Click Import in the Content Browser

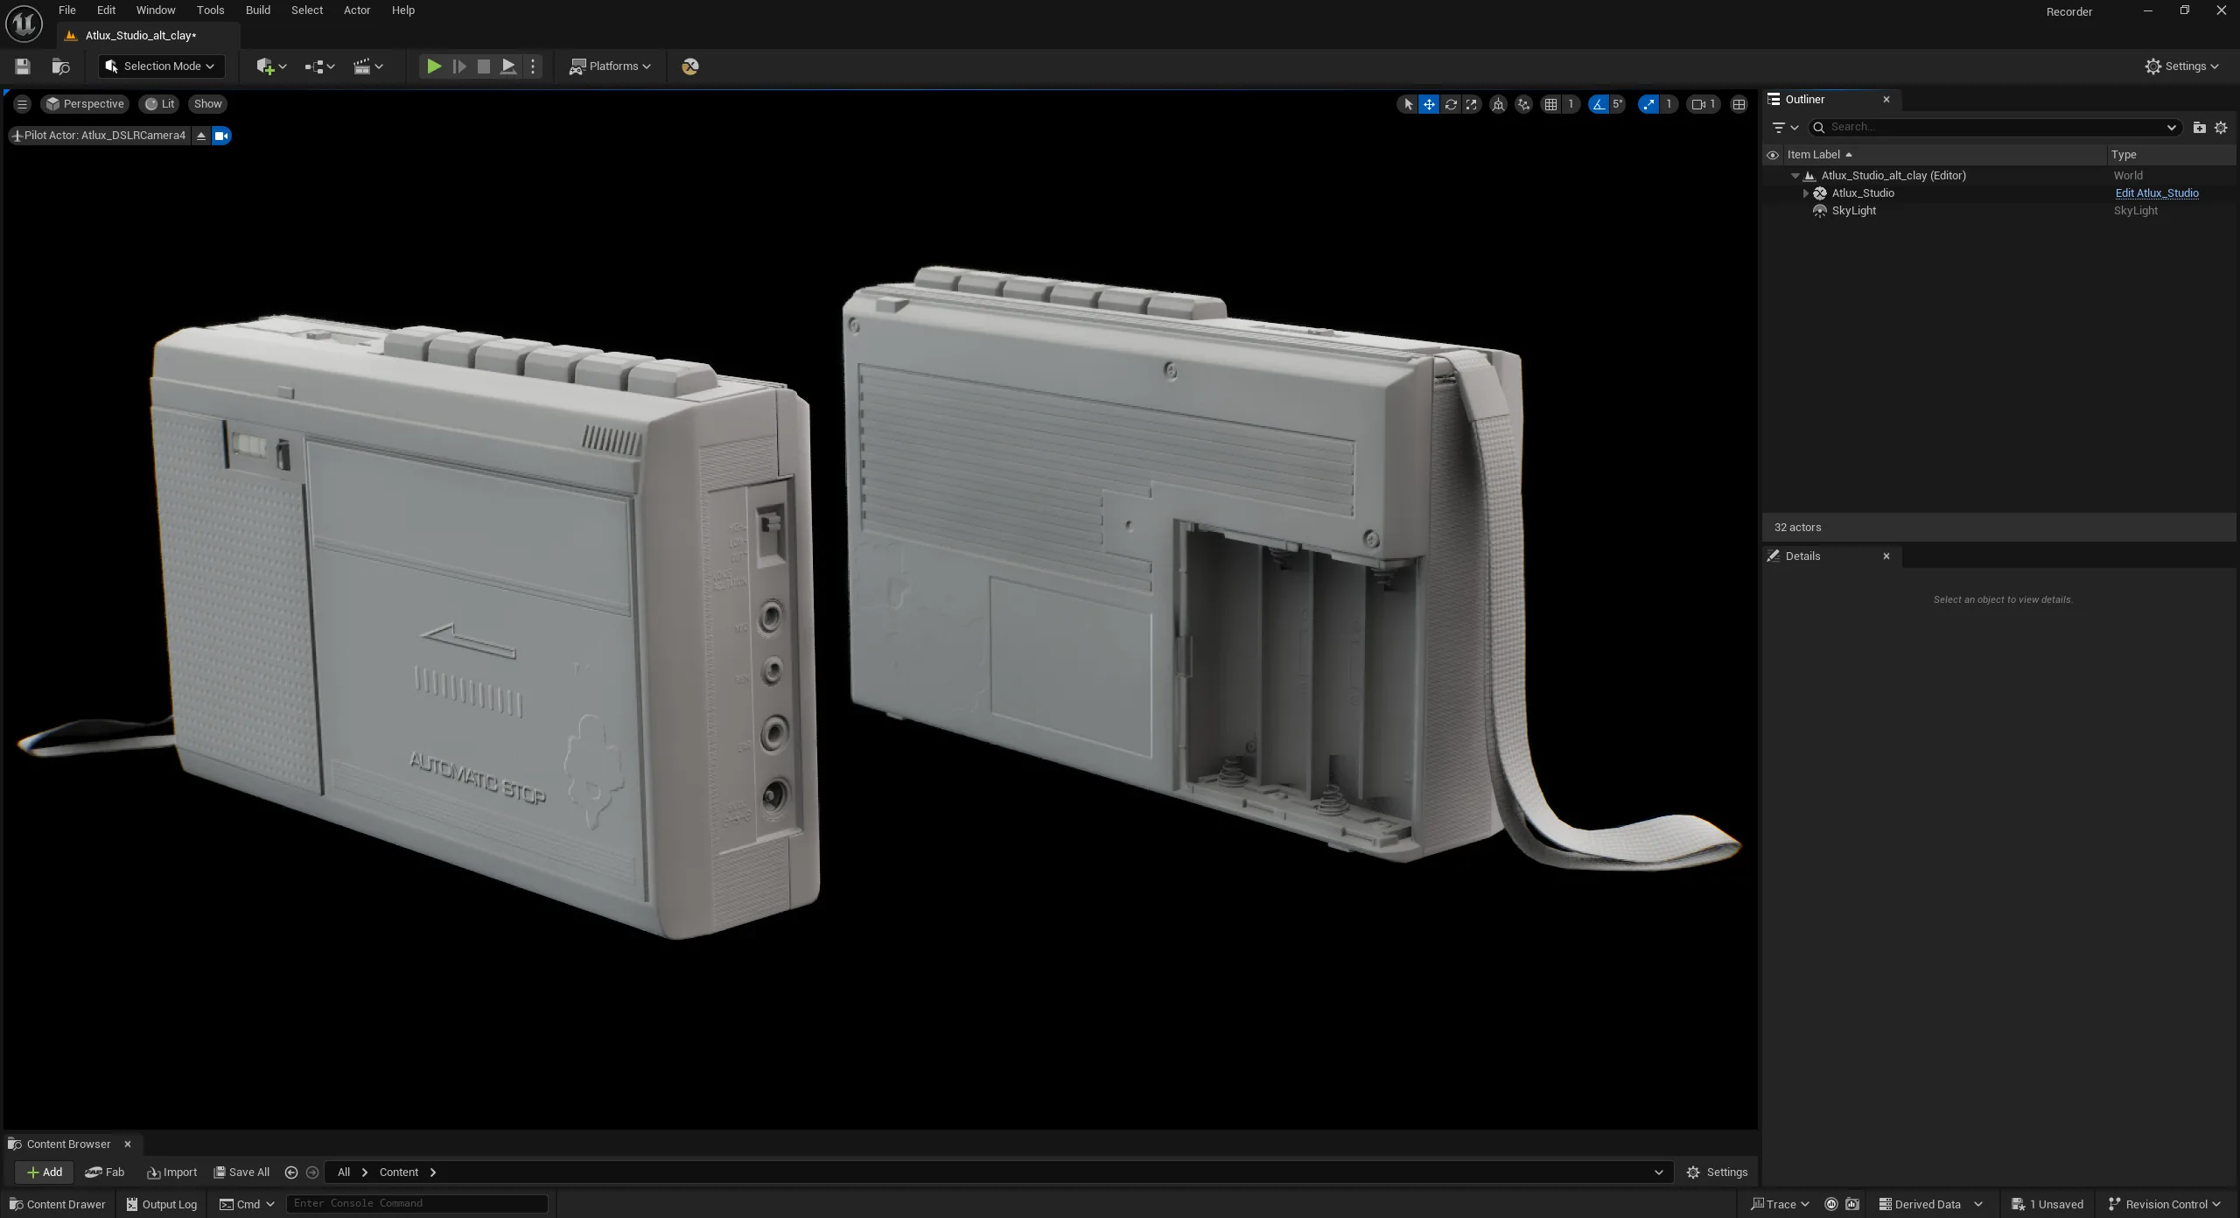172,1172
